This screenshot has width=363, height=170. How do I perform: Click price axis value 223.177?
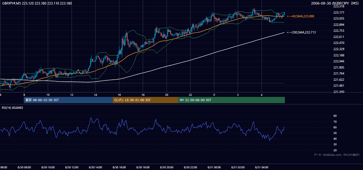(339, 12)
